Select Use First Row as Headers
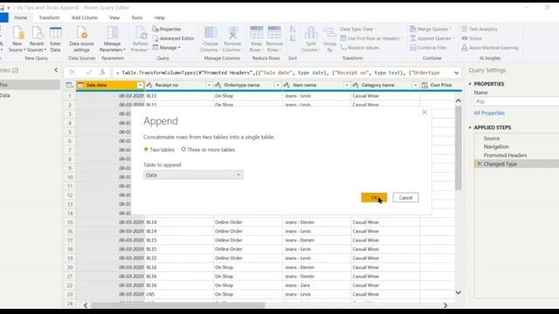This screenshot has height=314, width=559. pos(371,38)
